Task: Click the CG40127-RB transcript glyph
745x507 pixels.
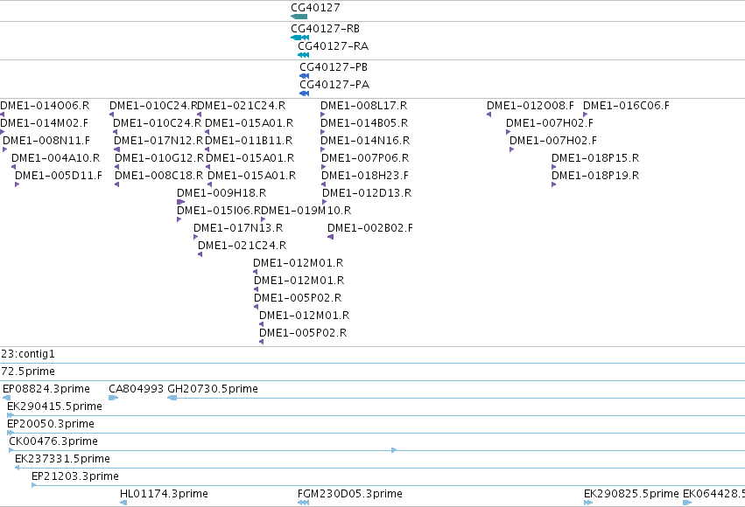Action: (x=299, y=38)
